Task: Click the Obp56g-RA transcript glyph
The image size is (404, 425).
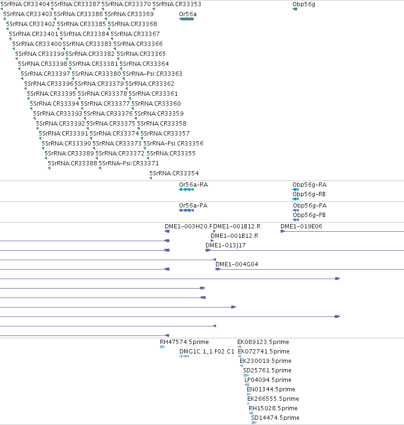Action: 295,190
